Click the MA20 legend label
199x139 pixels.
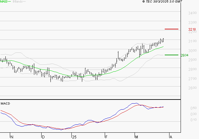[4, 1]
